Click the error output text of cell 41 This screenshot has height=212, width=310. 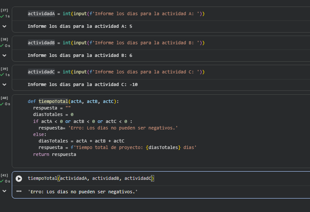83,192
